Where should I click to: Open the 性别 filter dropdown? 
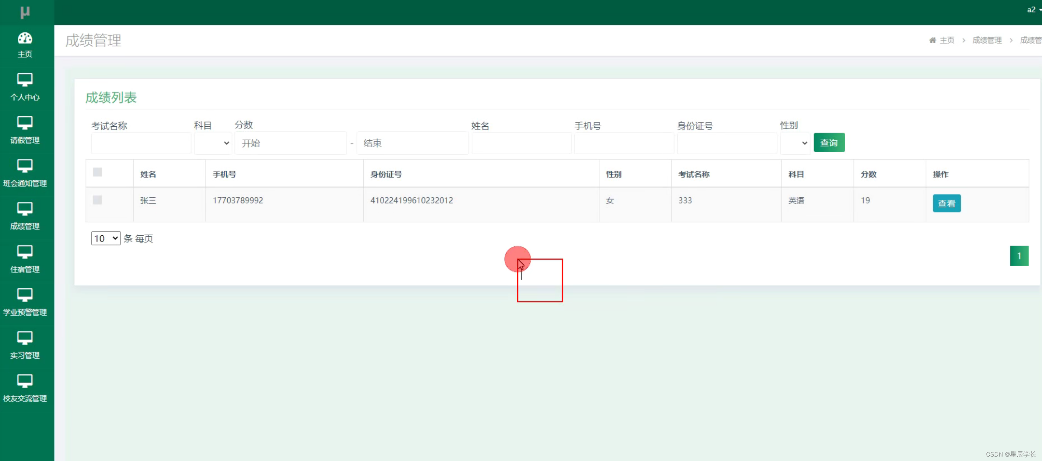[795, 143]
